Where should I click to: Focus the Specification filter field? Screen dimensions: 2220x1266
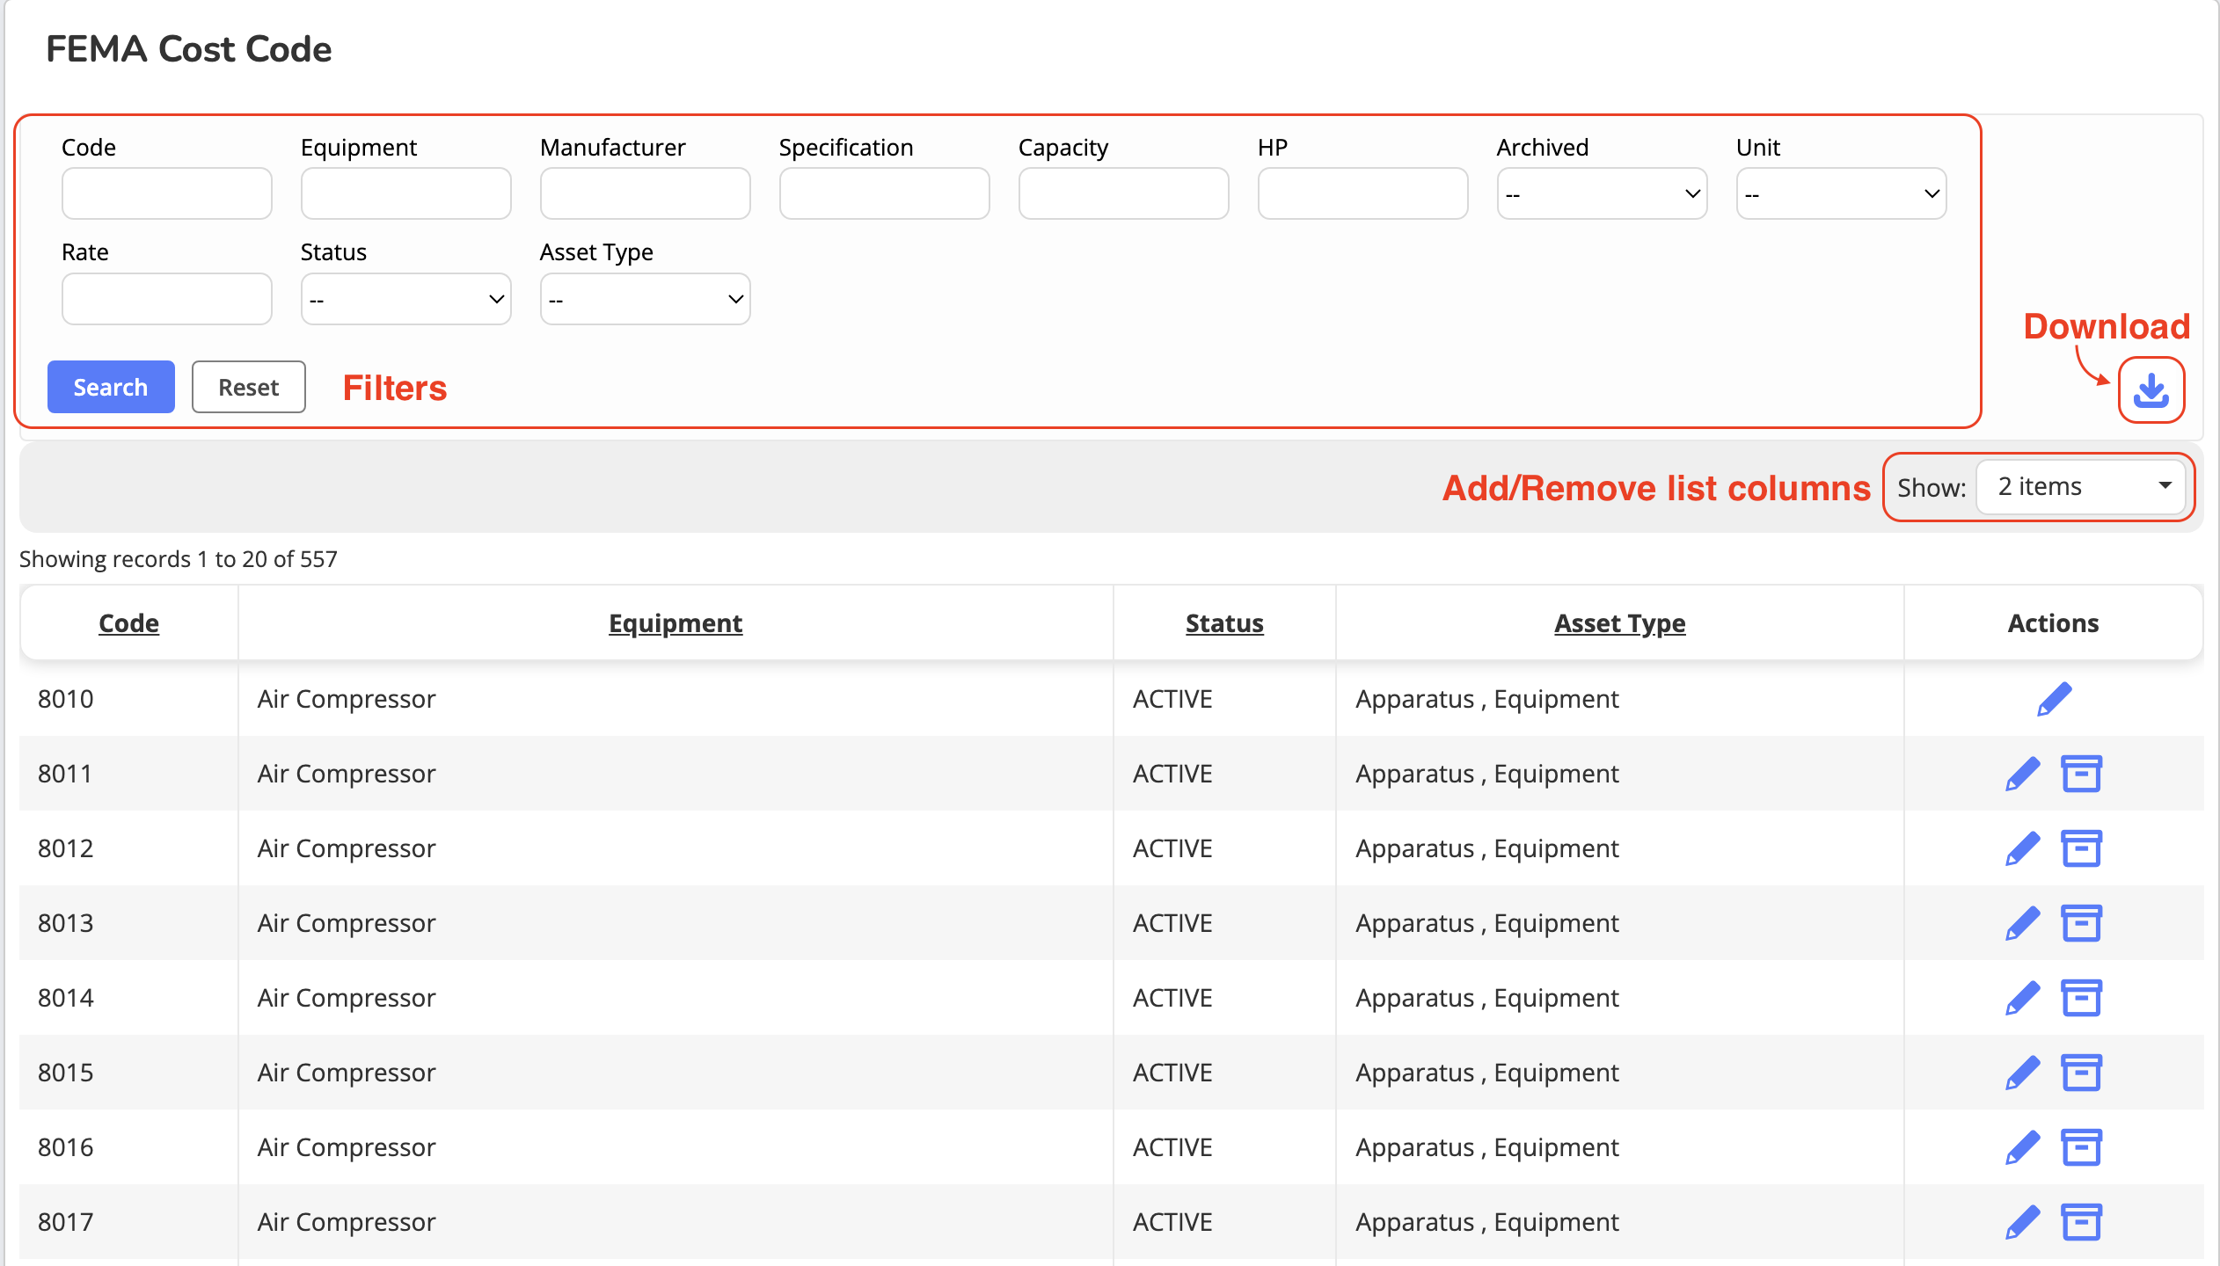click(884, 193)
